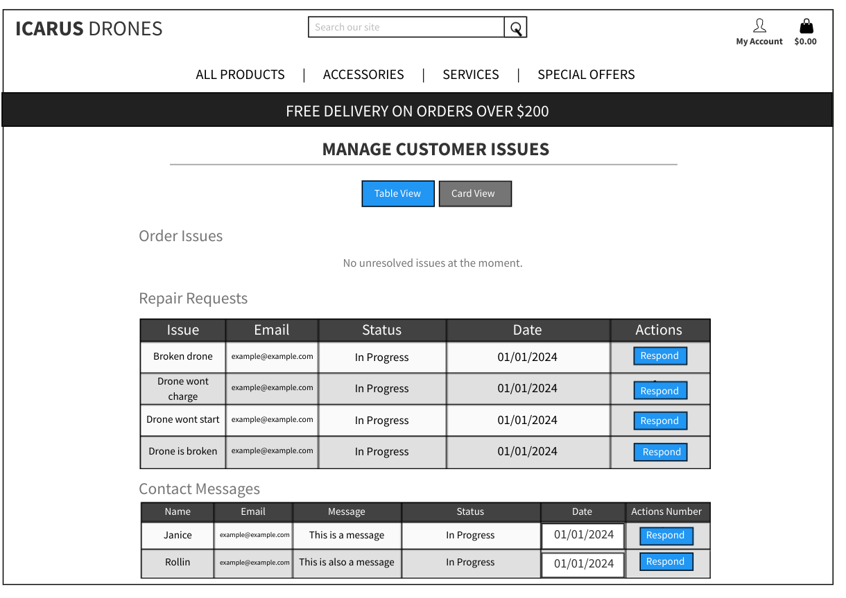Respond to Rollin's contact message
This screenshot has height=598, width=846.
[666, 561]
